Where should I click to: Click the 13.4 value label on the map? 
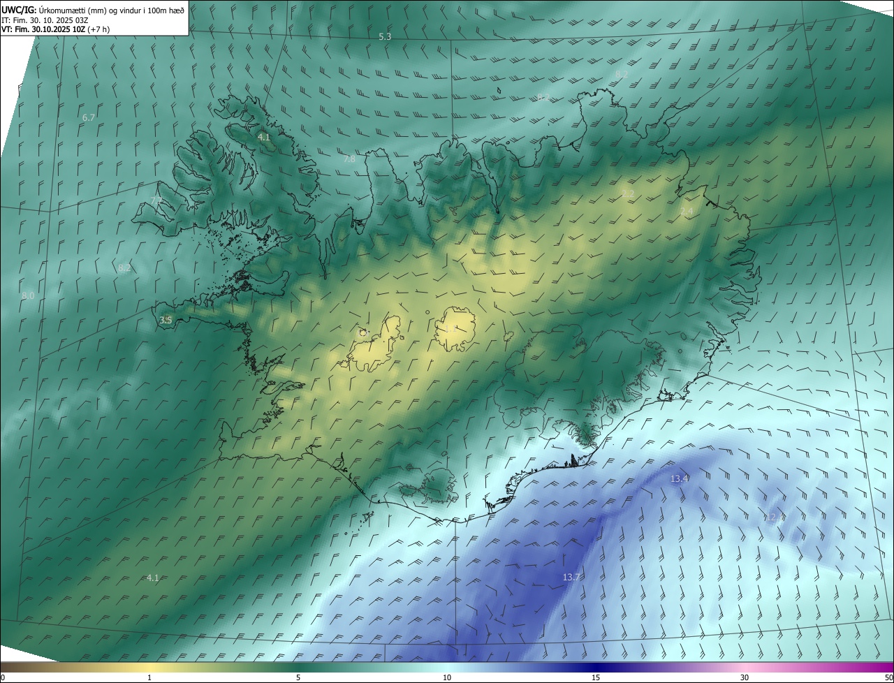pos(680,478)
